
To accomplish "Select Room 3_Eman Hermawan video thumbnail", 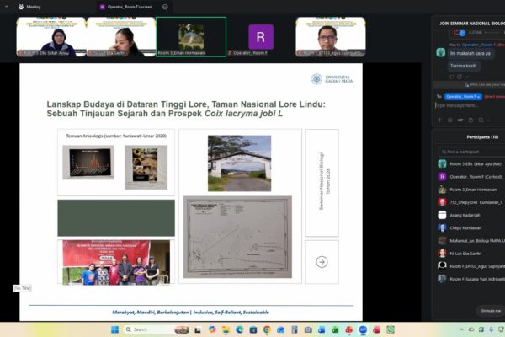I will click(191, 37).
